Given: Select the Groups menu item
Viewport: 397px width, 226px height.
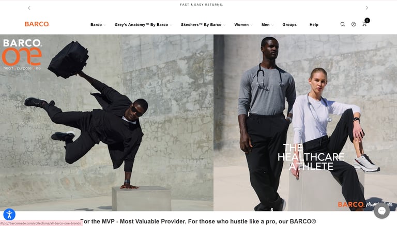Looking at the screenshot, I should (x=289, y=25).
